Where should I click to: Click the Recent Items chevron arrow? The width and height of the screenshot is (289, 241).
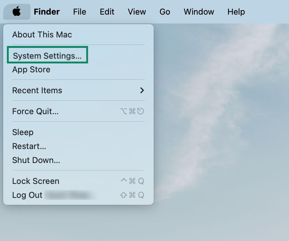142,90
